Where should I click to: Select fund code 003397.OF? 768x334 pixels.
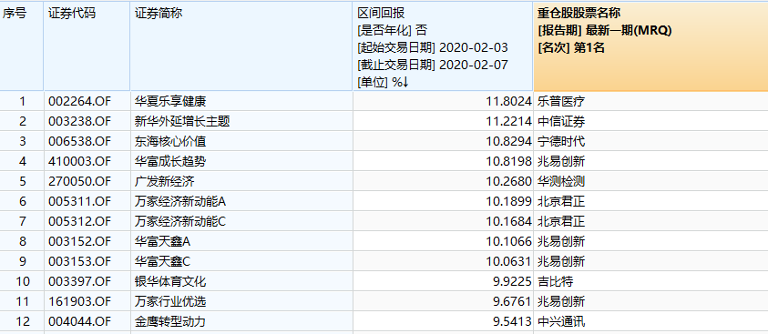pos(80,282)
